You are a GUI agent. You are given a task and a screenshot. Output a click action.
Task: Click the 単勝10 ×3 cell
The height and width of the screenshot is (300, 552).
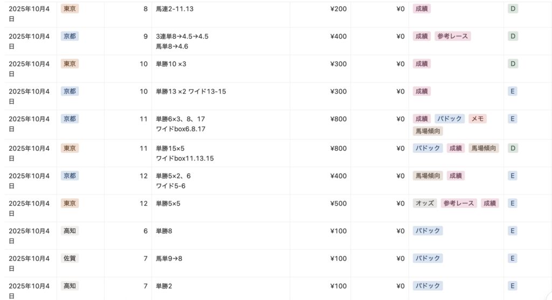171,64
